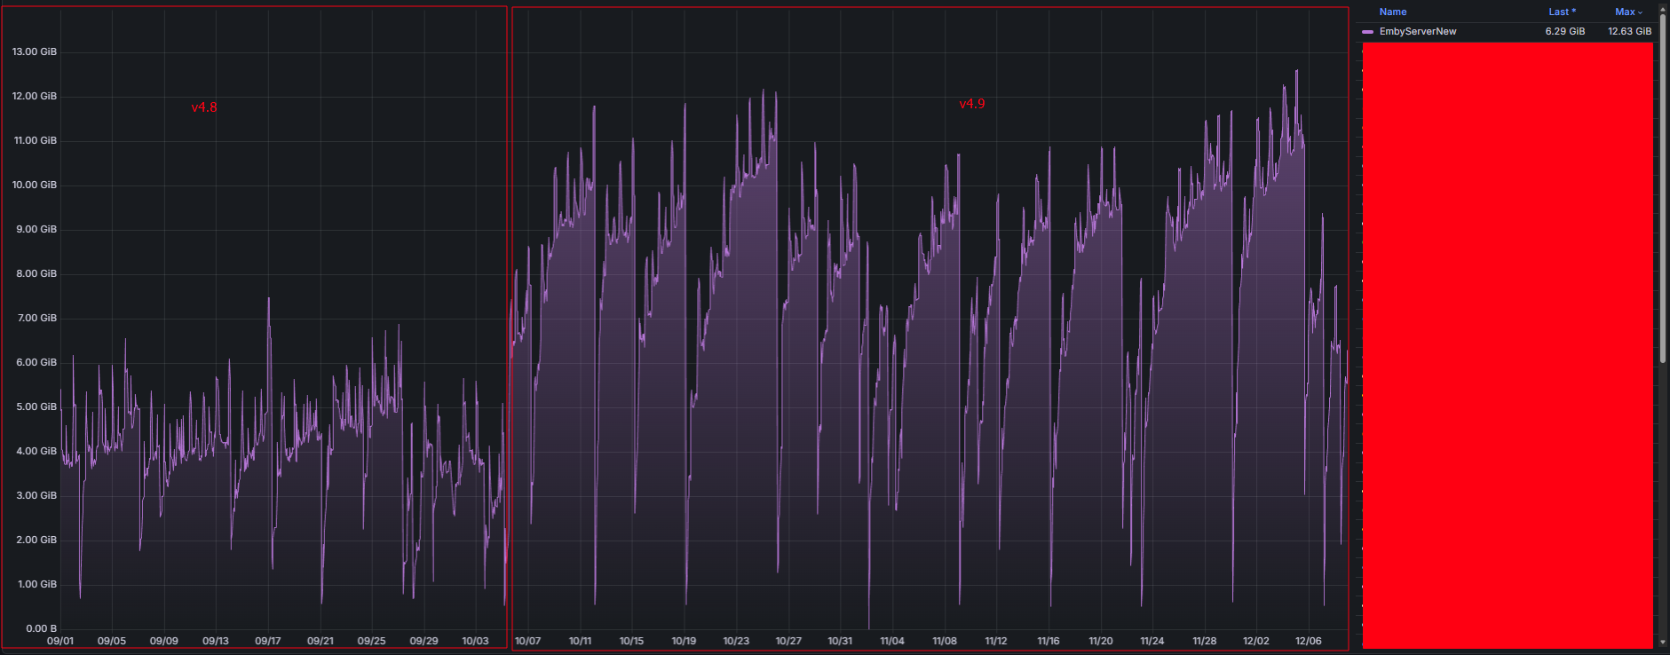
Task: Toggle the EmbyServerNew series visibility by its name
Action: 1417,31
